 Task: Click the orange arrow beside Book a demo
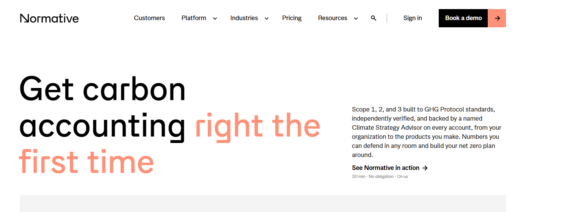[497, 18]
